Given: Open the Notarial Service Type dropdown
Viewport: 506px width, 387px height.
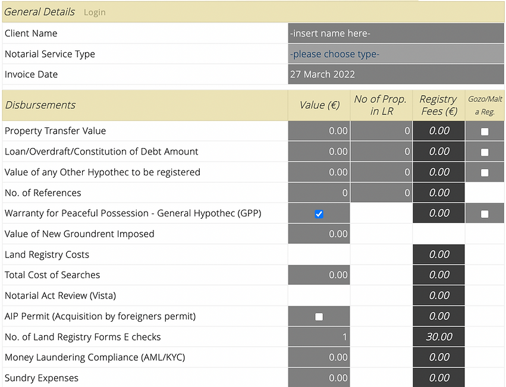Looking at the screenshot, I should 396,54.
